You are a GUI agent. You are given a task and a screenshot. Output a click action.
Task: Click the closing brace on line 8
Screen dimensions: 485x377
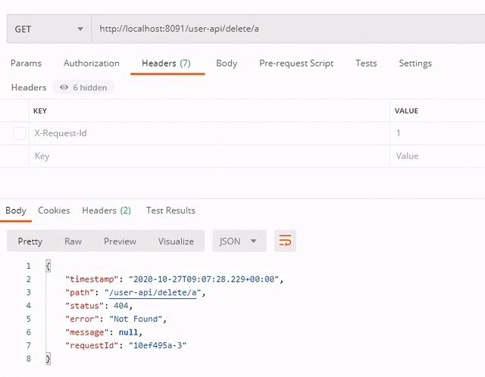point(48,359)
